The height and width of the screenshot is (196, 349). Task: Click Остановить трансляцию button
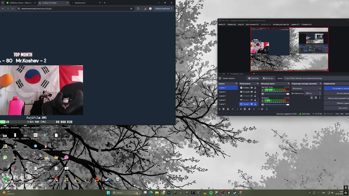(x=336, y=88)
